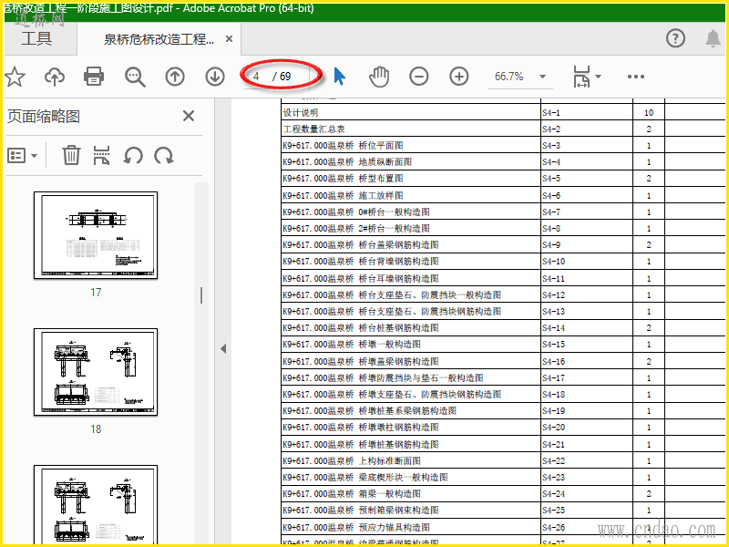Click the star bookmark icon
Viewport: 729px width, 547px height.
[x=15, y=77]
